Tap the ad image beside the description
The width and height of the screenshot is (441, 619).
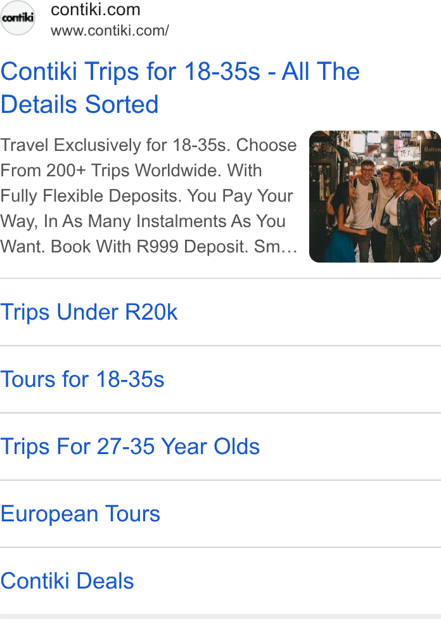tap(374, 197)
